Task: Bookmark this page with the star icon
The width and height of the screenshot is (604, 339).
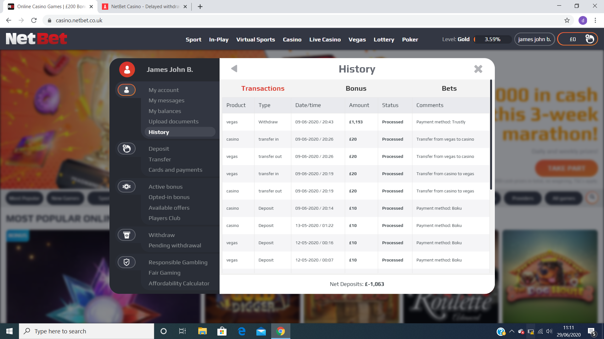Action: (567, 20)
